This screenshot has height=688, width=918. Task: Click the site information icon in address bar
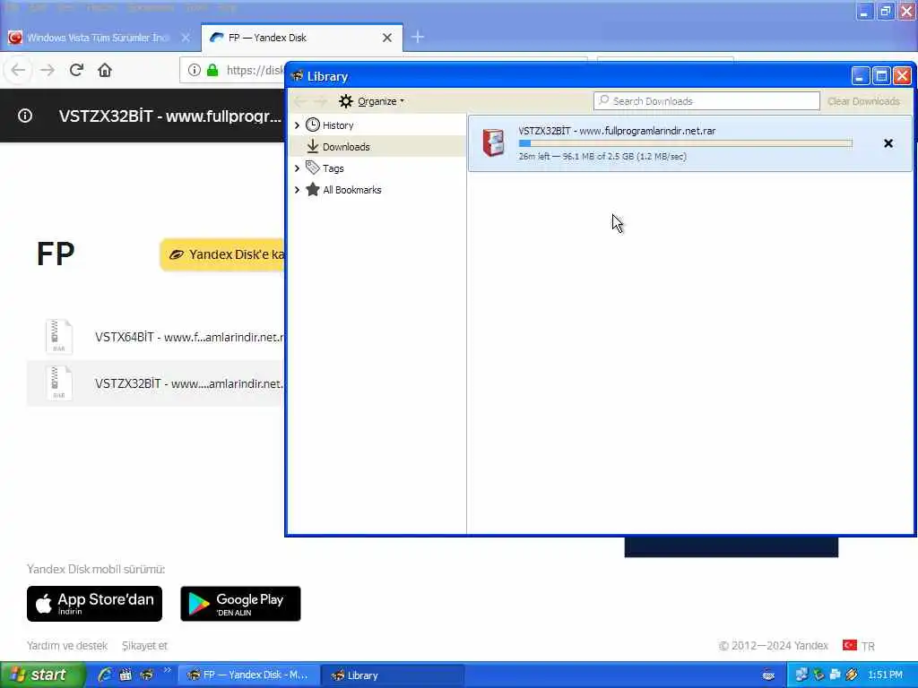pos(194,70)
